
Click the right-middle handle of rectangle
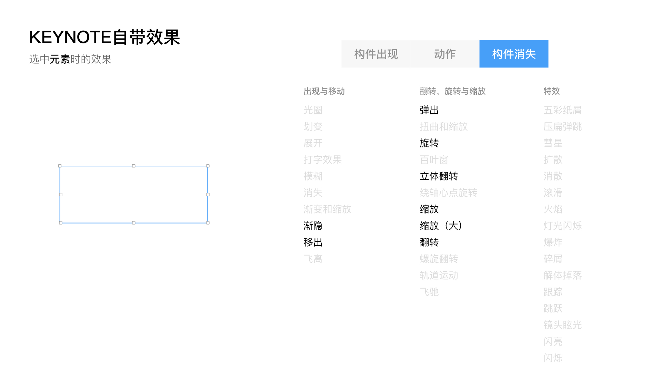pyautogui.click(x=208, y=195)
